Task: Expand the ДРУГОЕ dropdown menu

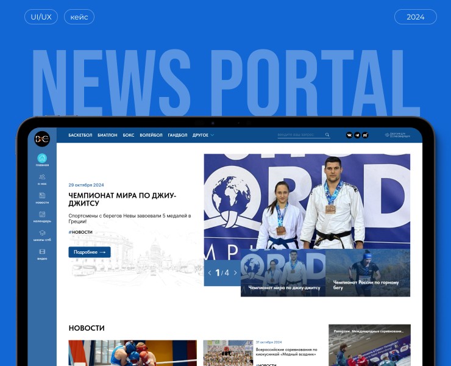Action: pyautogui.click(x=203, y=135)
